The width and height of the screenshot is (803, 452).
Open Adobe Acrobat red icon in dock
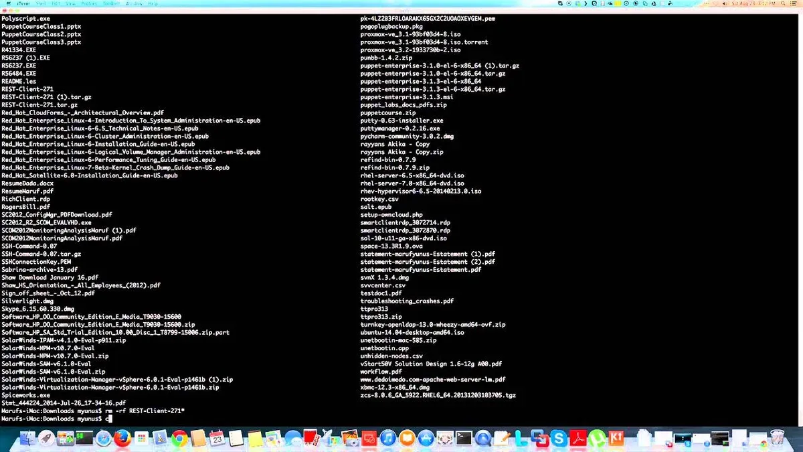coord(577,439)
